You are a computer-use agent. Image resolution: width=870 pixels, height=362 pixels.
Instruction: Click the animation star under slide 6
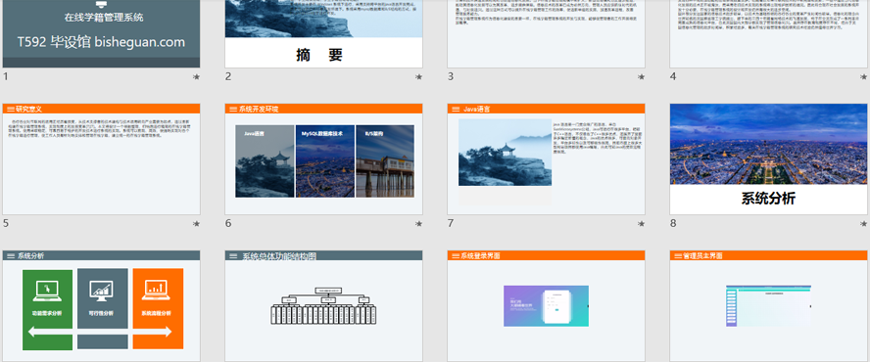click(x=419, y=223)
